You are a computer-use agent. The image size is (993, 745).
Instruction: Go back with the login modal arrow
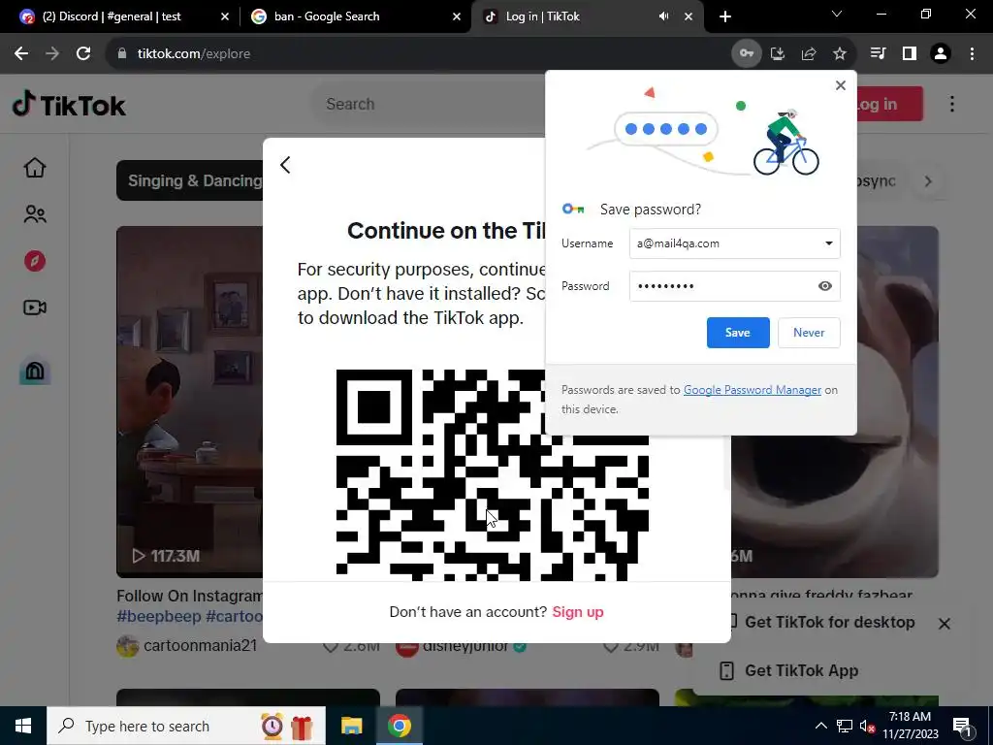(285, 165)
